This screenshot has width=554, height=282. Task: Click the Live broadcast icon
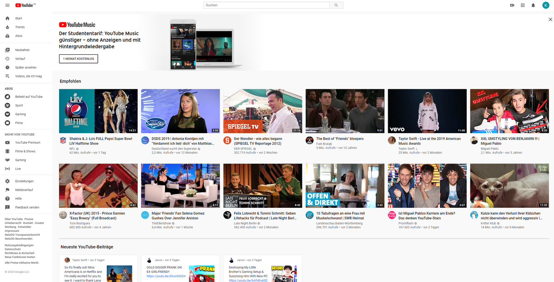[7, 169]
